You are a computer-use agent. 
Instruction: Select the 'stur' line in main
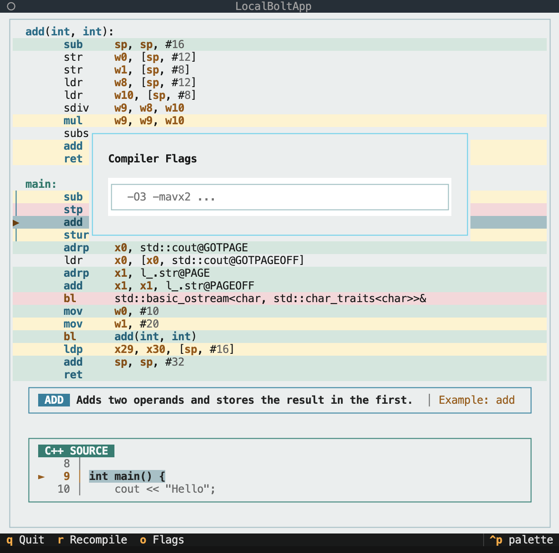click(x=76, y=235)
